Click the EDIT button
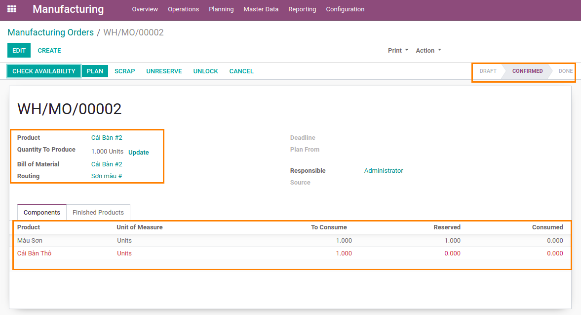Screen dimensions: 581x315 point(19,50)
